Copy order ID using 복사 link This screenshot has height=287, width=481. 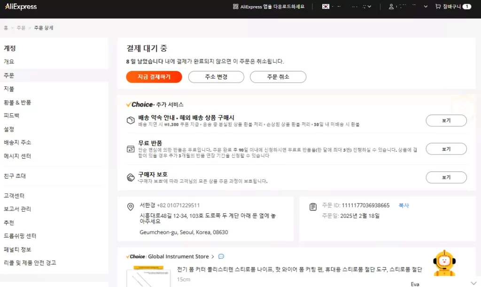403,206
